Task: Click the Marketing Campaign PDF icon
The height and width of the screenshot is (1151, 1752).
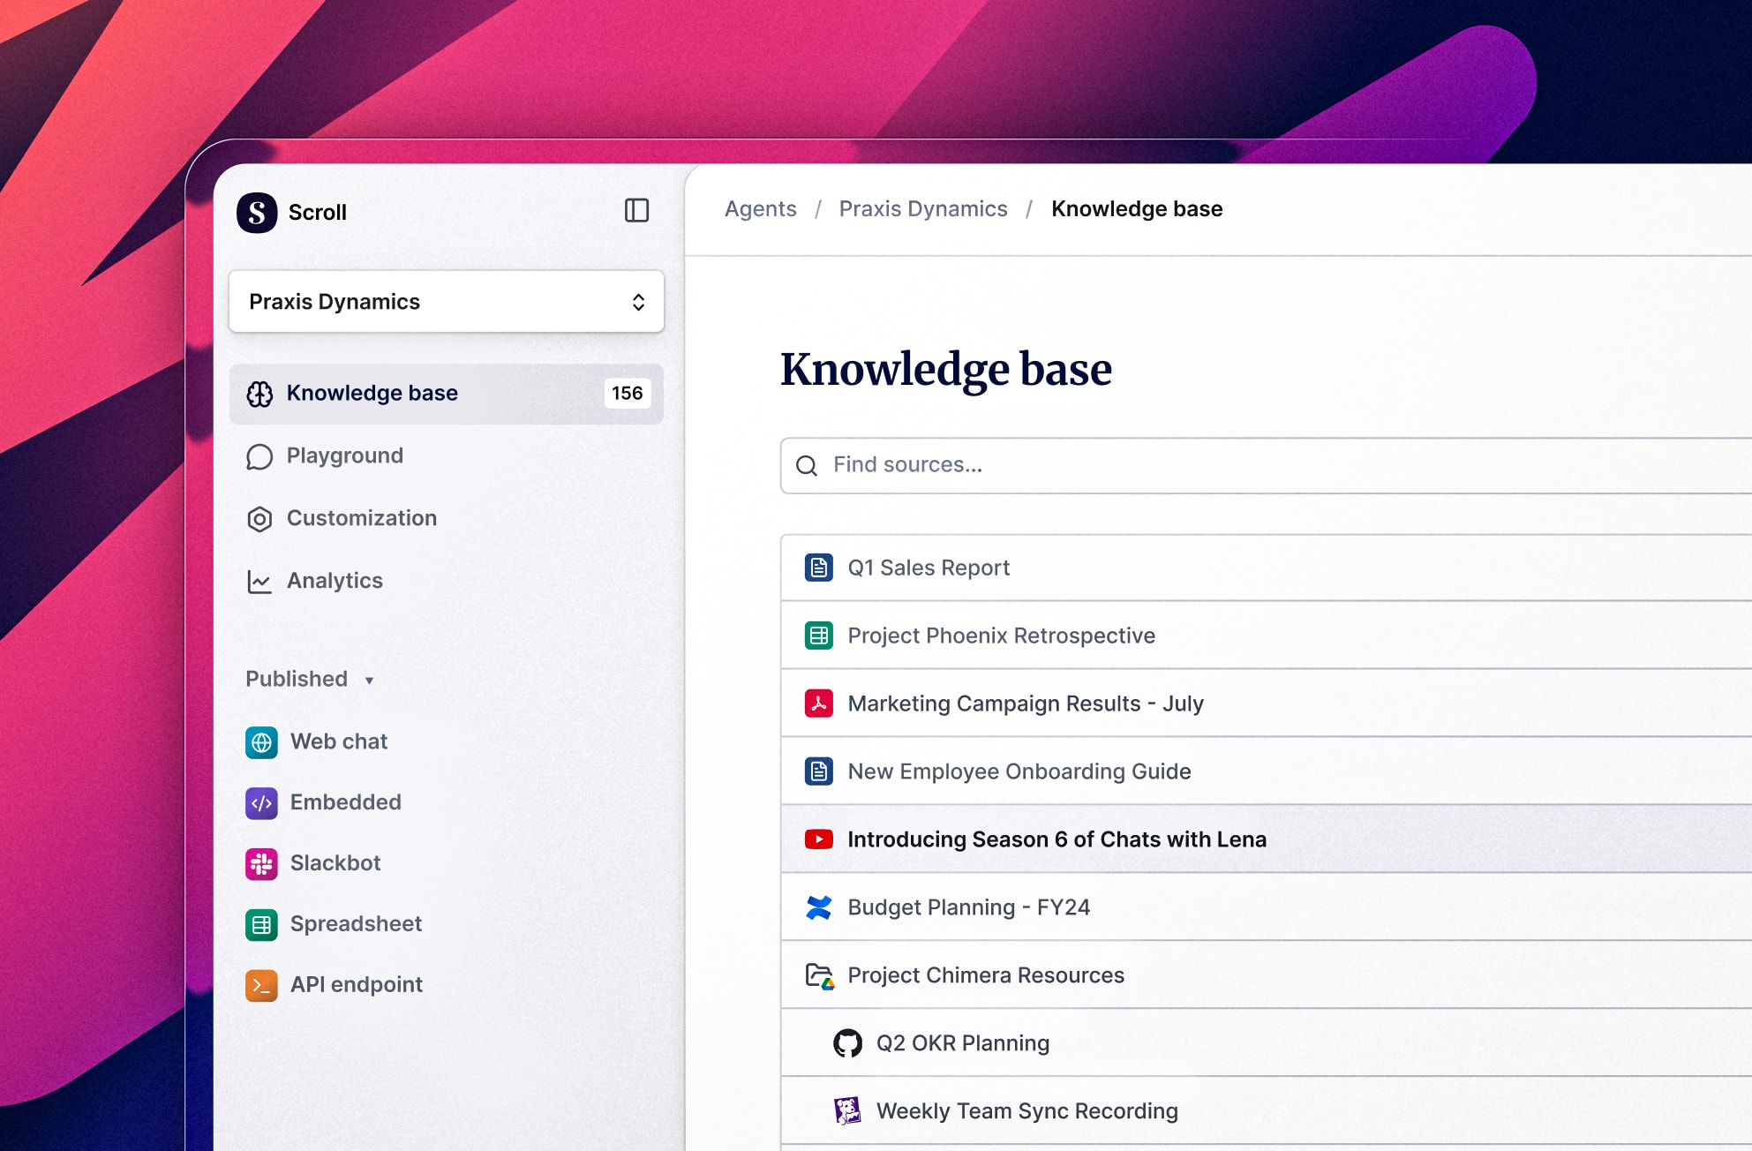Action: pyautogui.click(x=819, y=704)
